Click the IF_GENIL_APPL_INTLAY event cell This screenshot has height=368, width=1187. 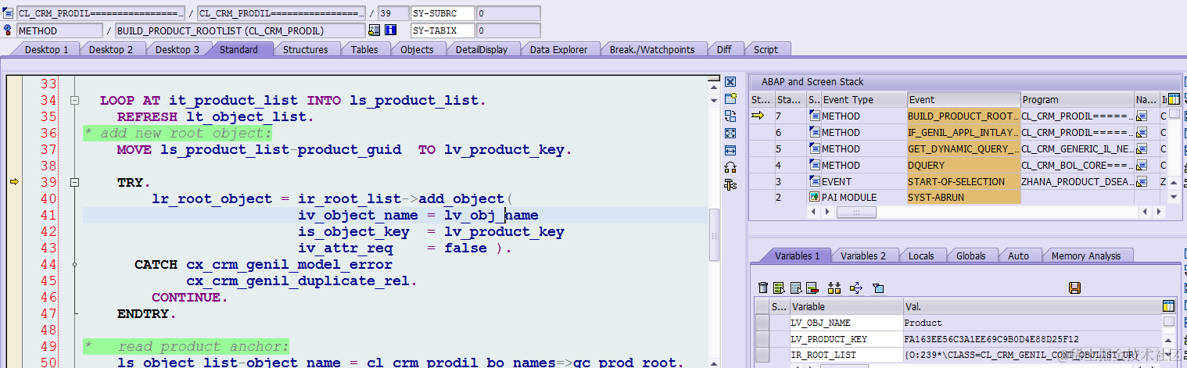click(x=963, y=133)
